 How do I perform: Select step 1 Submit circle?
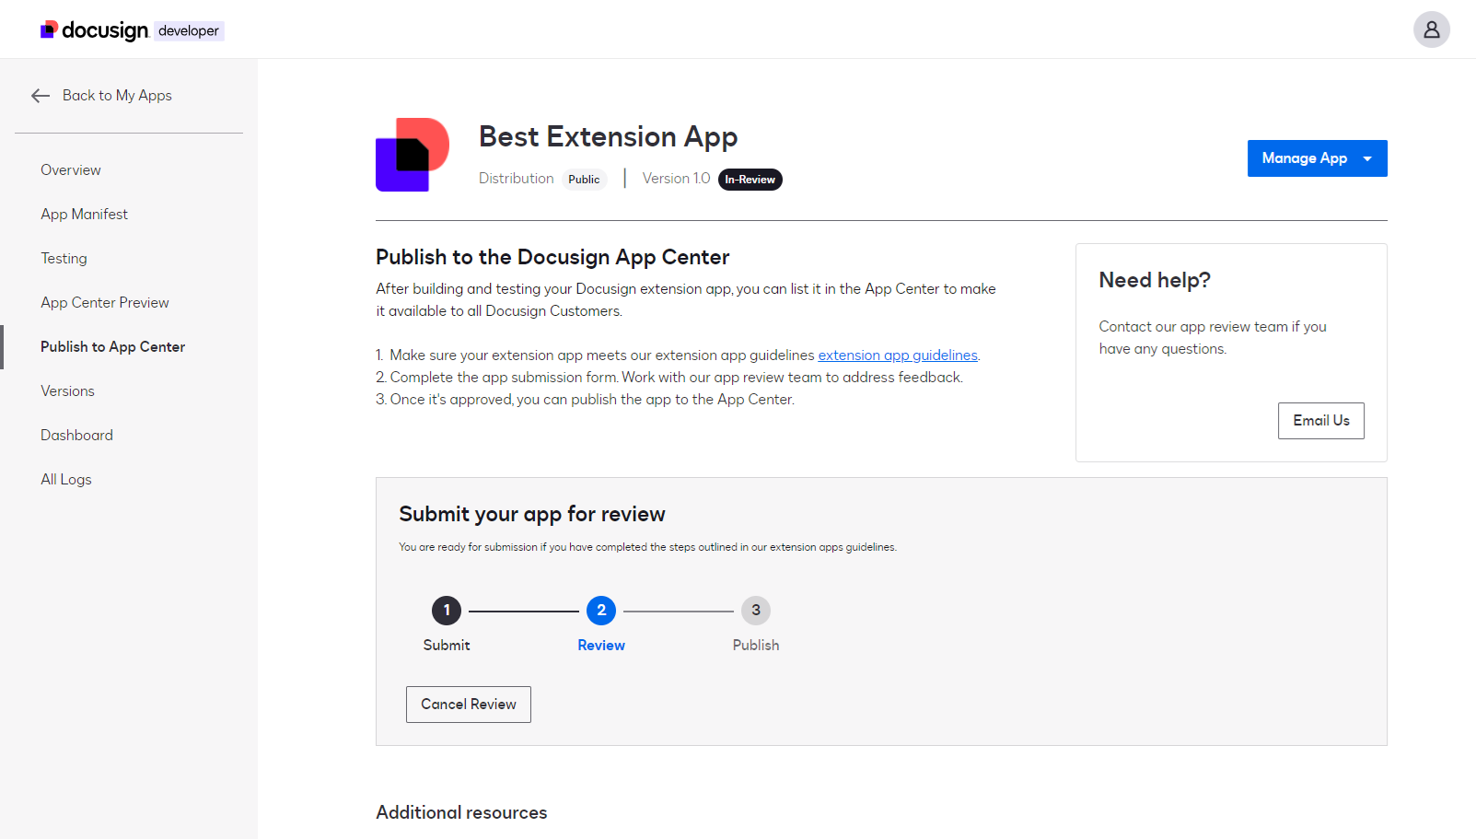coord(447,611)
